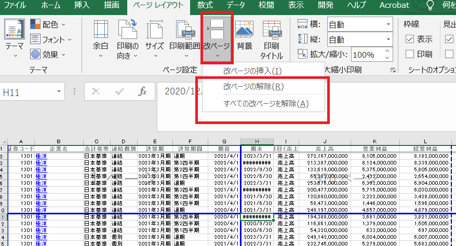Screen dimensions: 456x246
Task: Toggle 見出し headings view checkbox
Action: pos(449,39)
